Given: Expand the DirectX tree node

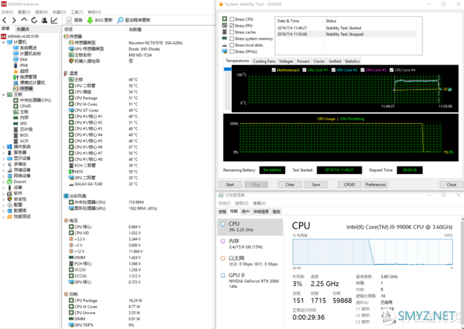Looking at the screenshot, I should pyautogui.click(x=3, y=182).
